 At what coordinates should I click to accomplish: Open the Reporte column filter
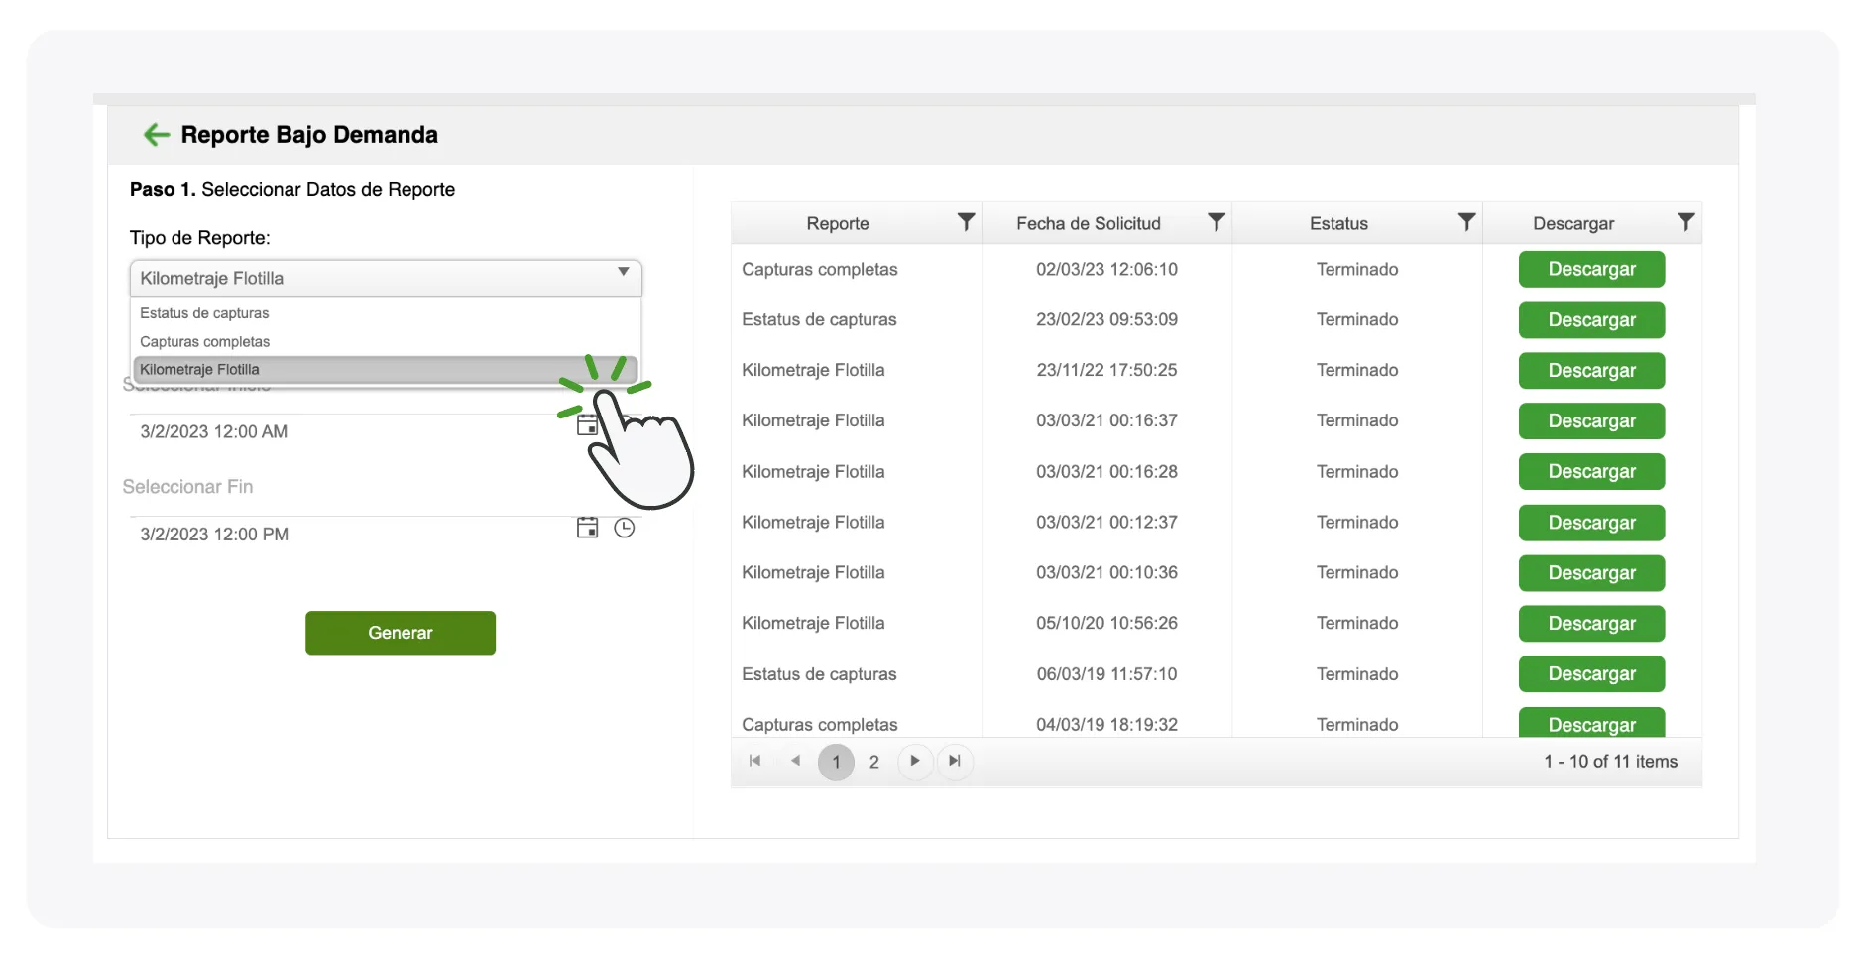coord(966,222)
